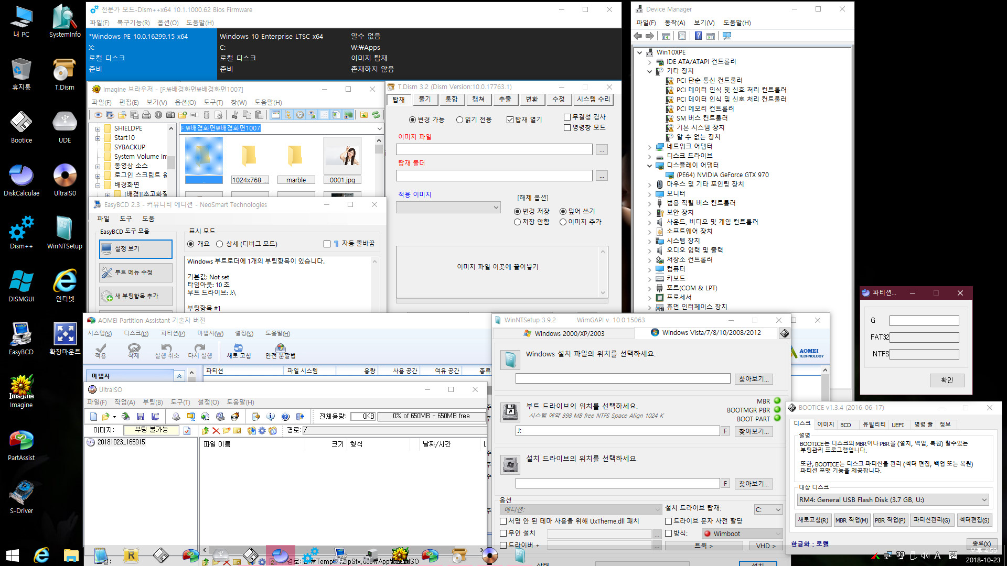The height and width of the screenshot is (566, 1007).
Task: Collapse the wizard panel in AOMEI sidebar
Action: tap(179, 376)
